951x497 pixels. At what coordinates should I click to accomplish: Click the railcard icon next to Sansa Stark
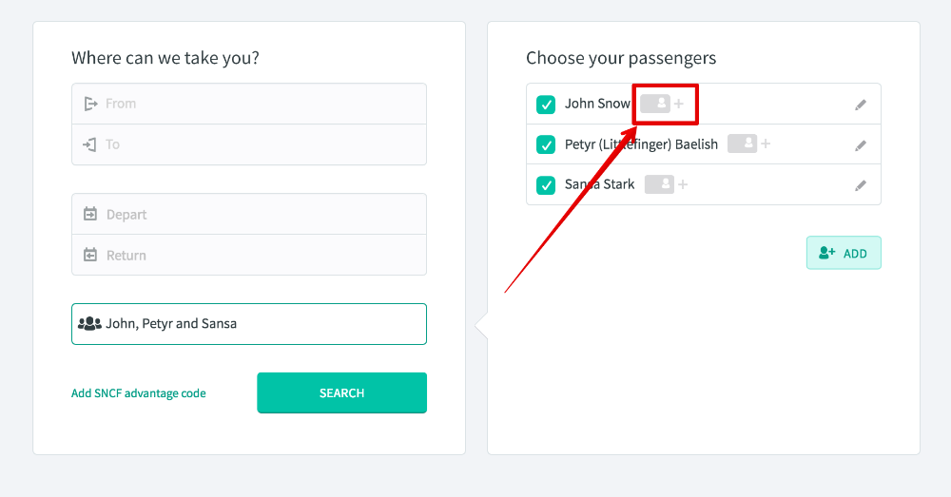coord(659,184)
